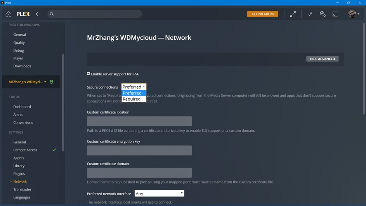The image size is (366, 206).
Task: Restore down the Plex window
Action: [x=349, y=3]
